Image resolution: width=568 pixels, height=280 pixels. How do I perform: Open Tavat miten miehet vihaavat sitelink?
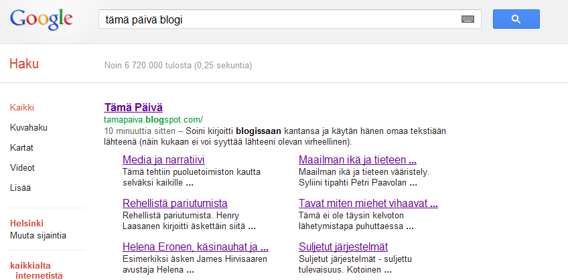368,203
